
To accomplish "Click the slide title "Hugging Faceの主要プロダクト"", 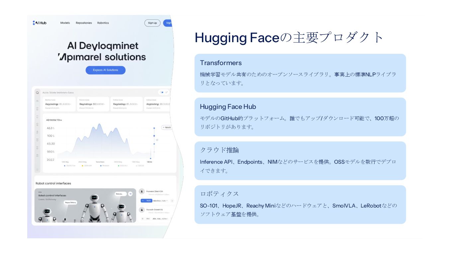I will pyautogui.click(x=289, y=38).
